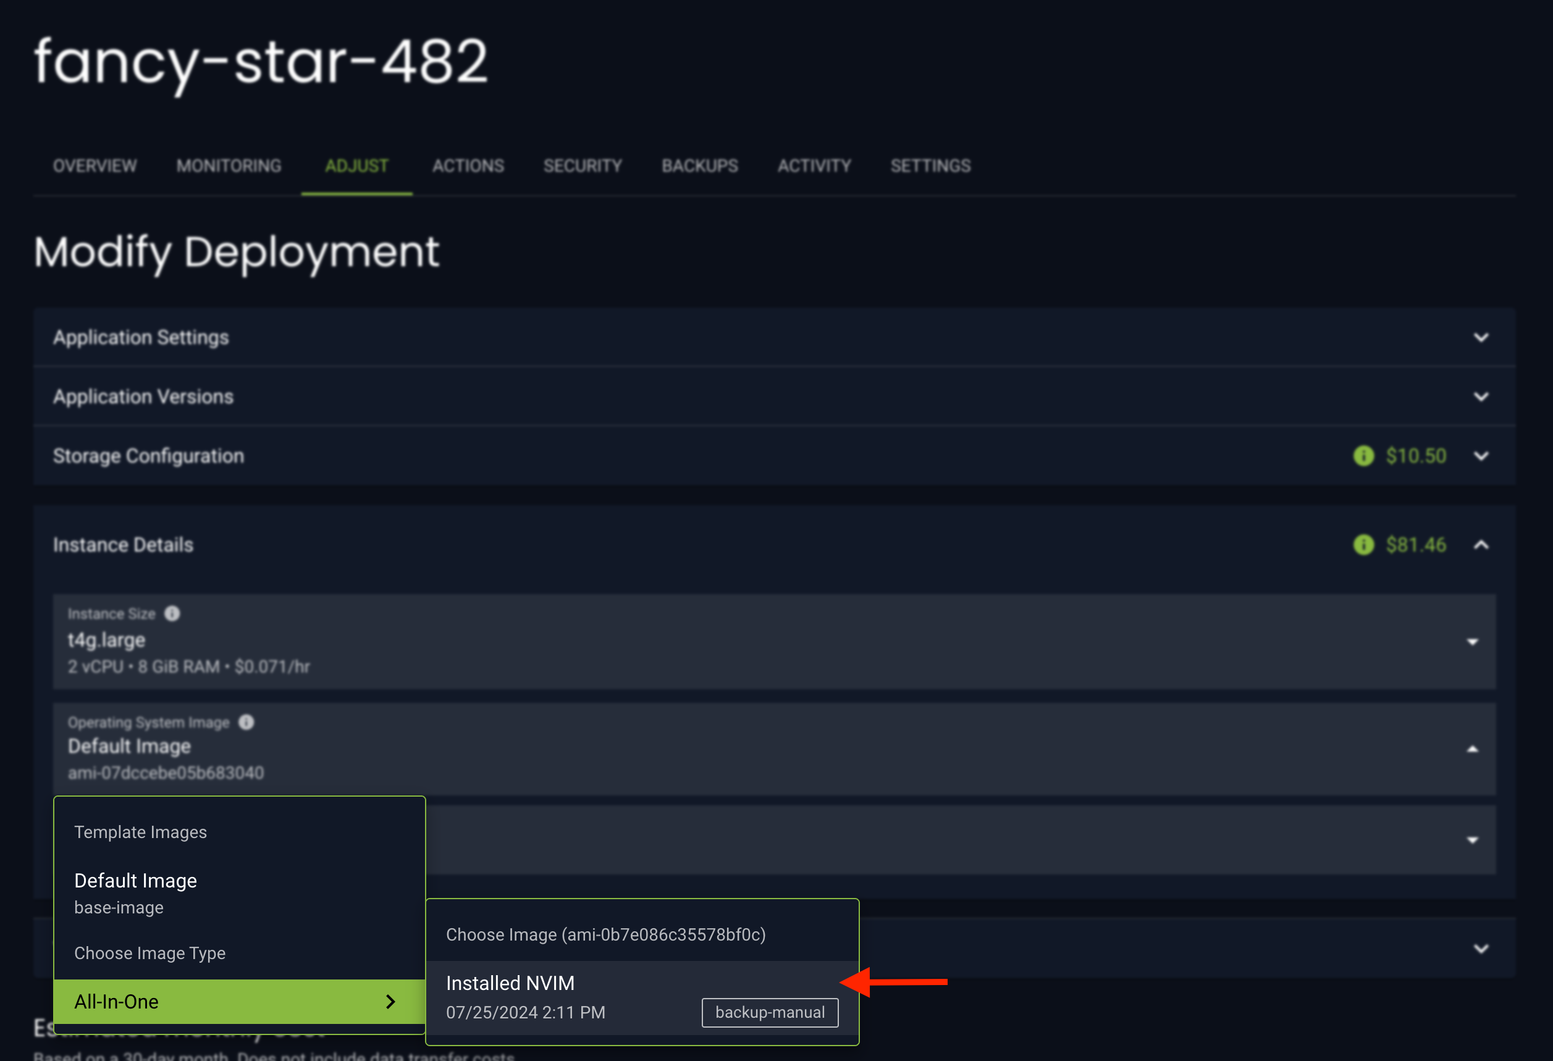Expand the Application Versions chevron

tap(1481, 397)
